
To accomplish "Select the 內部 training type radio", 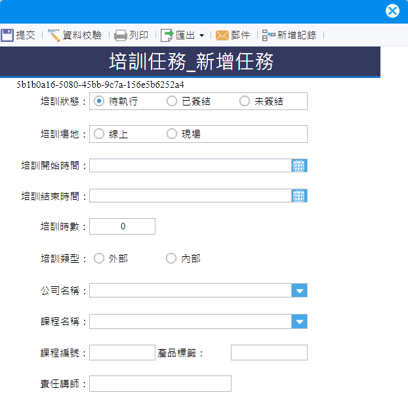I will pos(171,258).
